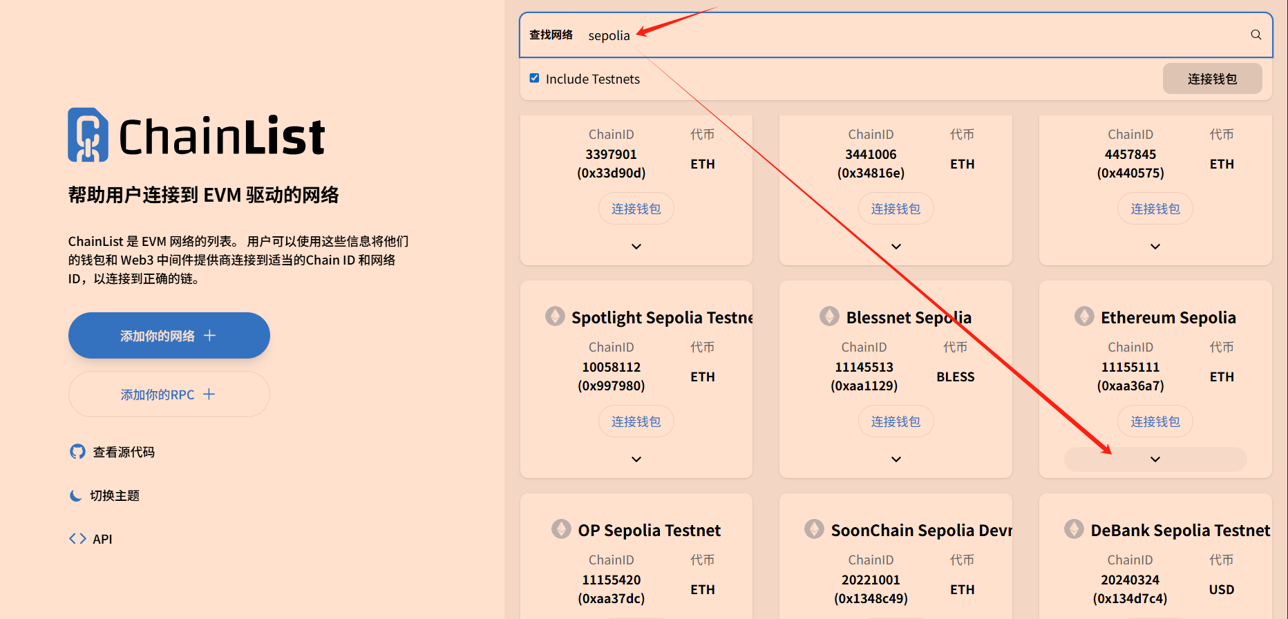Click the 帮助用户连接到 EVM 驱动的网络 heading
1288x619 pixels.
pyautogui.click(x=203, y=195)
